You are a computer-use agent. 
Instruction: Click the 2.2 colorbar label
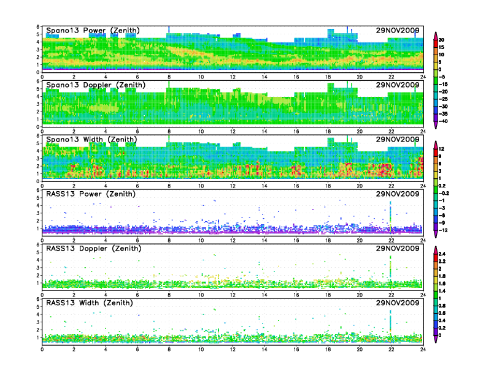tap(442, 262)
